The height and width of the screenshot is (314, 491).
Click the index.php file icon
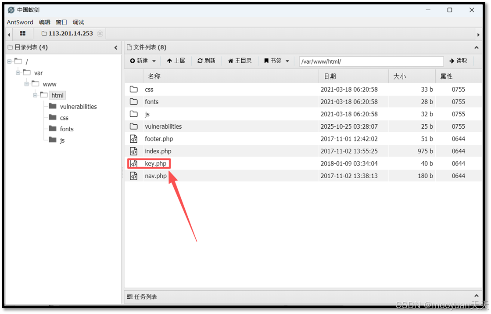click(134, 151)
